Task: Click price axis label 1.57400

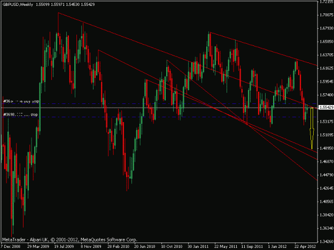Action: point(327,95)
